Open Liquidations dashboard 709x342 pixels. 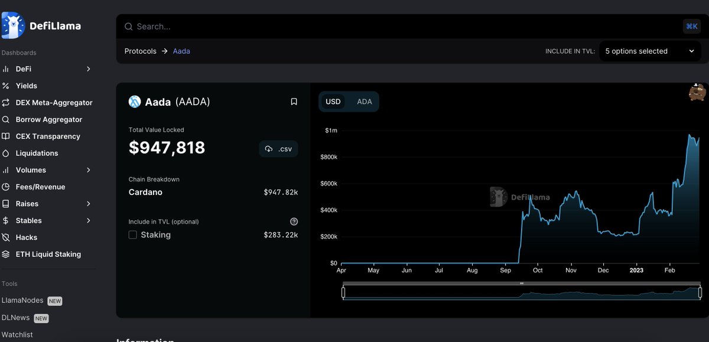37,153
